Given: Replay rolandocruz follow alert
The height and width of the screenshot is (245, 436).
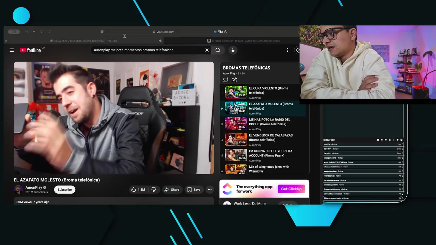Looking at the screenshot, I should pos(403,176).
